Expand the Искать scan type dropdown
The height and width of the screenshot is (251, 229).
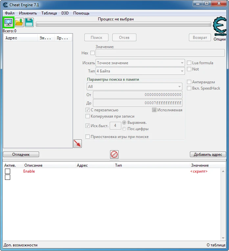[x=140, y=63]
